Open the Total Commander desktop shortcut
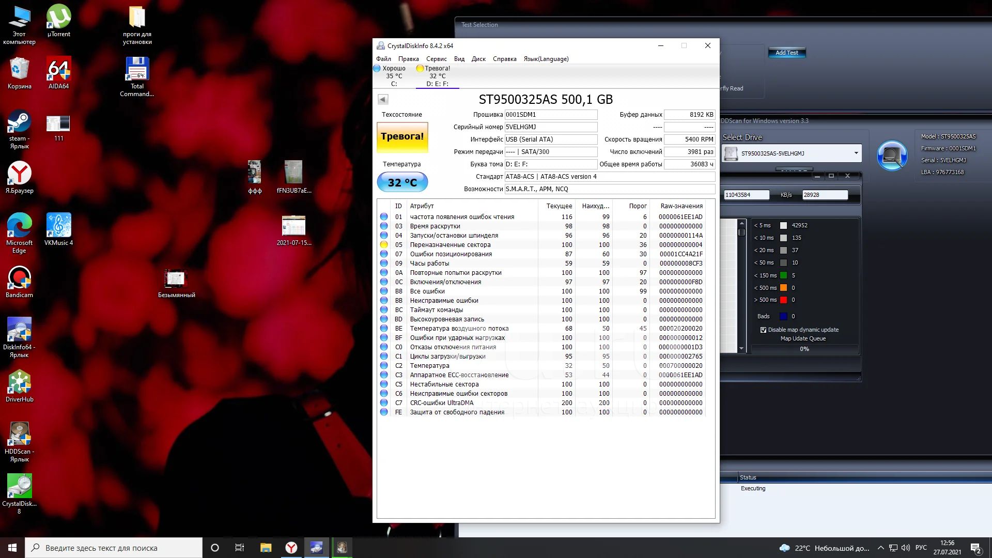Screen dimensions: 992x558 [x=137, y=76]
